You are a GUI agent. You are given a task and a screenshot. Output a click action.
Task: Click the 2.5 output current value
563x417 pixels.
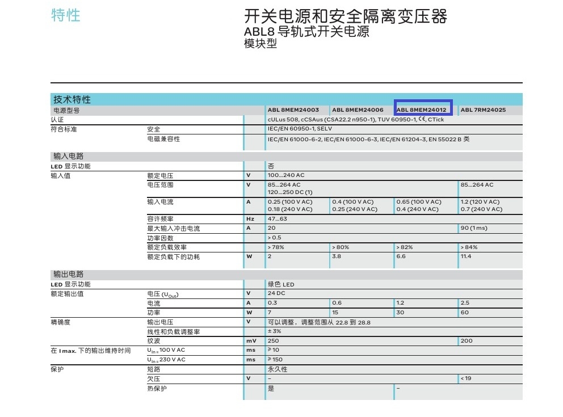(465, 303)
